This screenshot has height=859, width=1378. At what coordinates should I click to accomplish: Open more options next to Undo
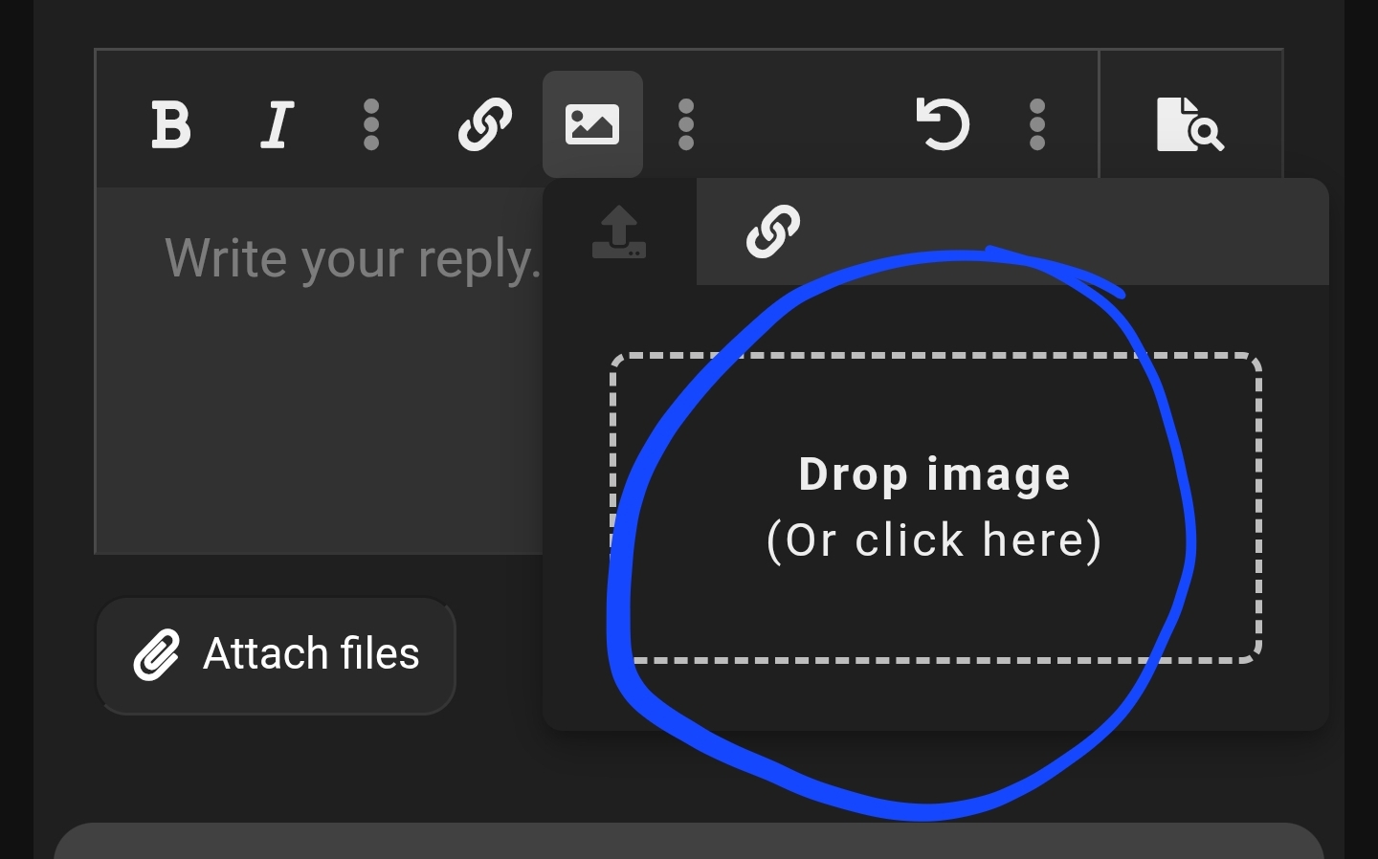pyautogui.click(x=1037, y=124)
